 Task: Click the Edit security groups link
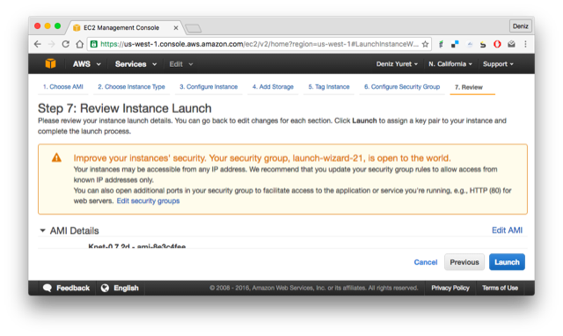point(148,201)
